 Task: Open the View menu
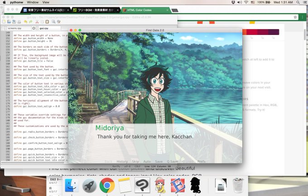tap(46, 2)
